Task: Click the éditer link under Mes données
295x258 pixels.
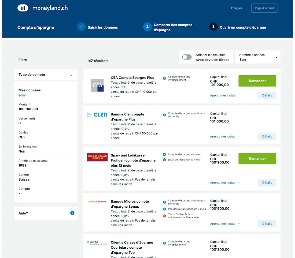Action: [23, 95]
